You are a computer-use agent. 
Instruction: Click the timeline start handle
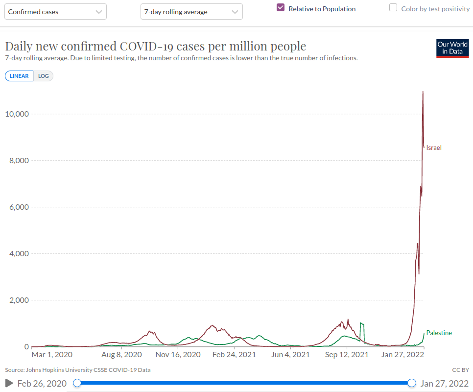click(x=77, y=383)
